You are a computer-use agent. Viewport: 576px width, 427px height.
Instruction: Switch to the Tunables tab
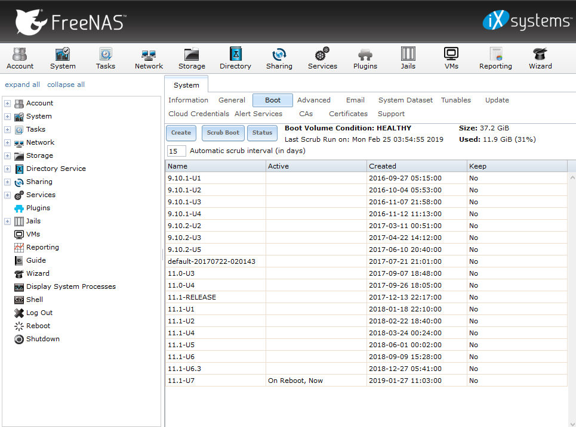[455, 100]
